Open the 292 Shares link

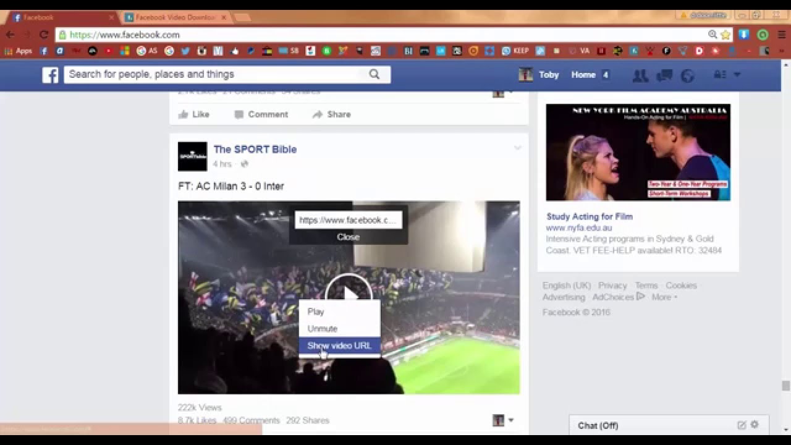[x=307, y=420]
